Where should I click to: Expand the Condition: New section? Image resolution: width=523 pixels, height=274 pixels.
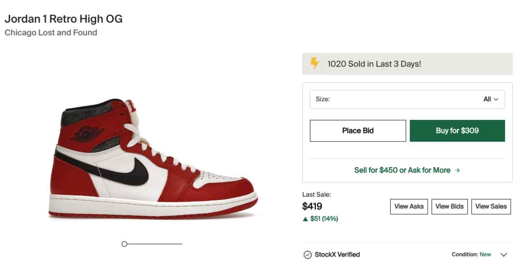point(503,254)
